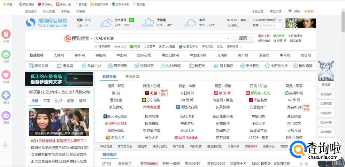Open the 游戏 sidebar icon
The height and width of the screenshot is (167, 345).
coord(6,95)
